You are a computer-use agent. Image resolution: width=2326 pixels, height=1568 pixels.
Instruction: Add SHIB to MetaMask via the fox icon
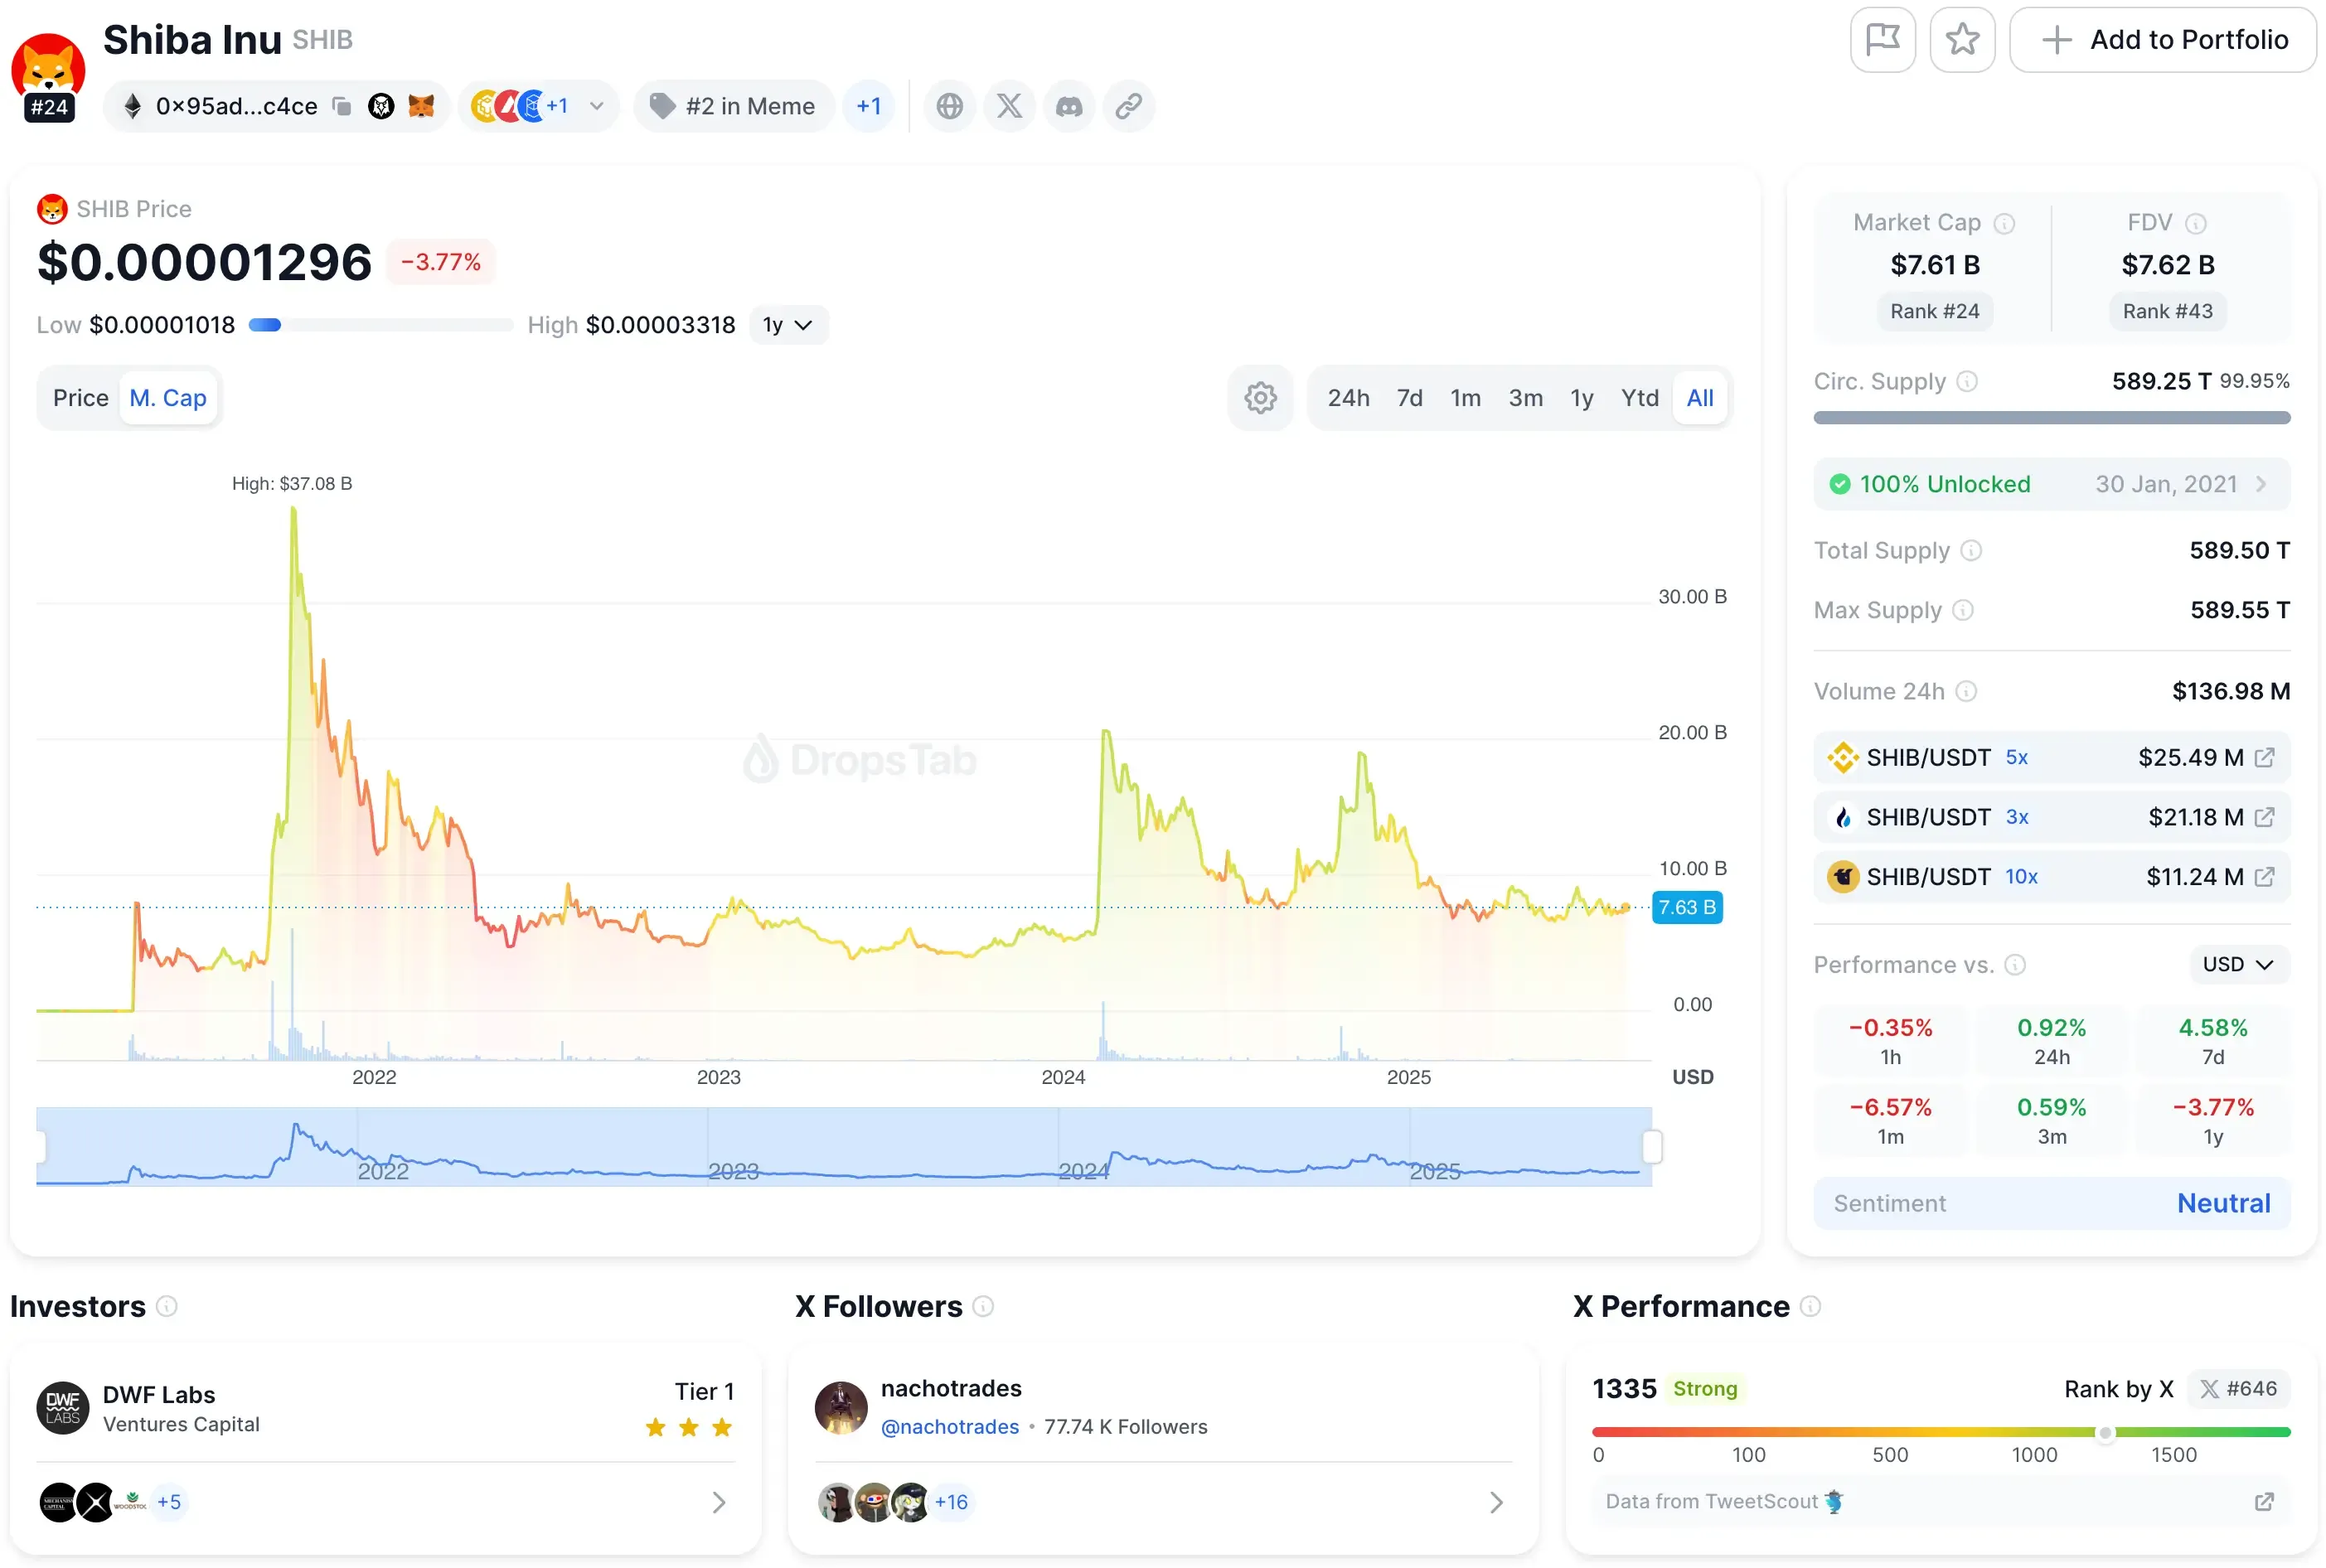click(x=422, y=106)
